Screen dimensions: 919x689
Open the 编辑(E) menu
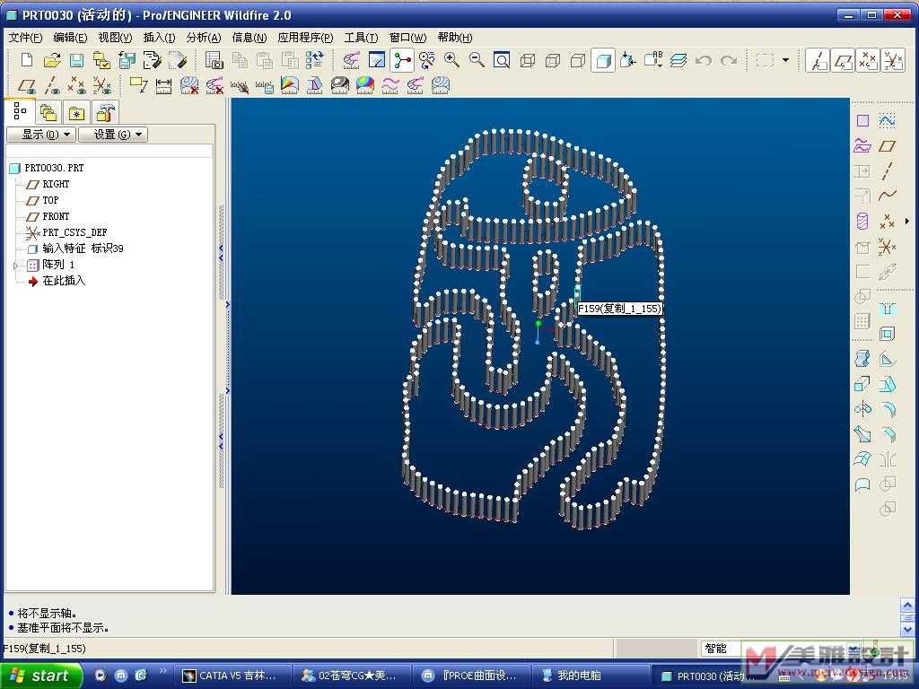pos(70,38)
